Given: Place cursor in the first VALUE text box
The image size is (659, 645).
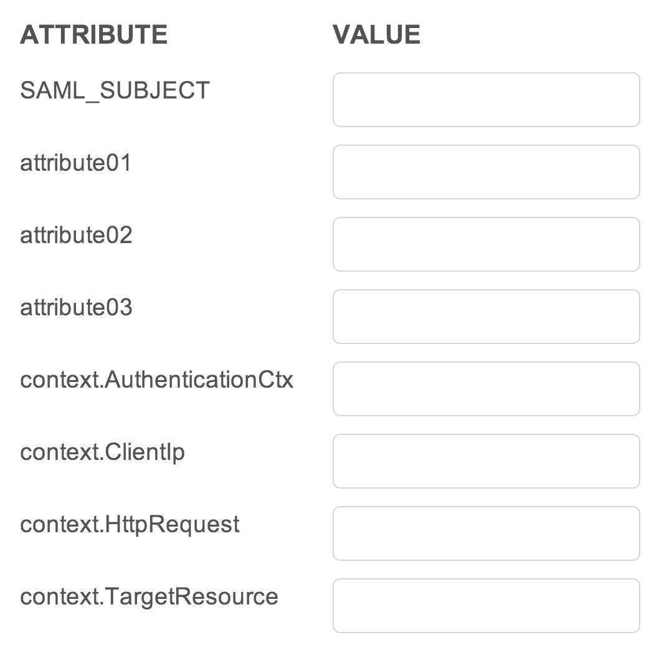Looking at the screenshot, I should click(486, 100).
